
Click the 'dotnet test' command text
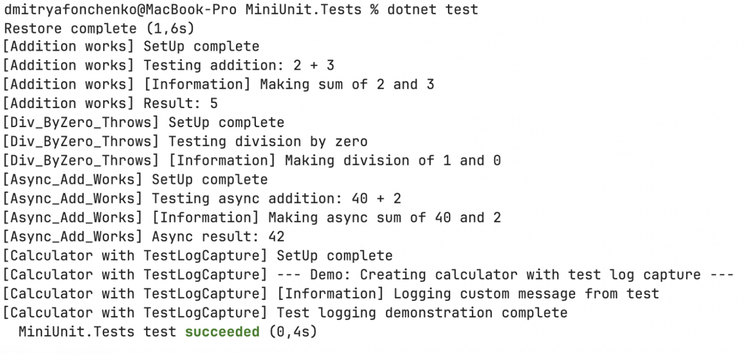tap(433, 9)
